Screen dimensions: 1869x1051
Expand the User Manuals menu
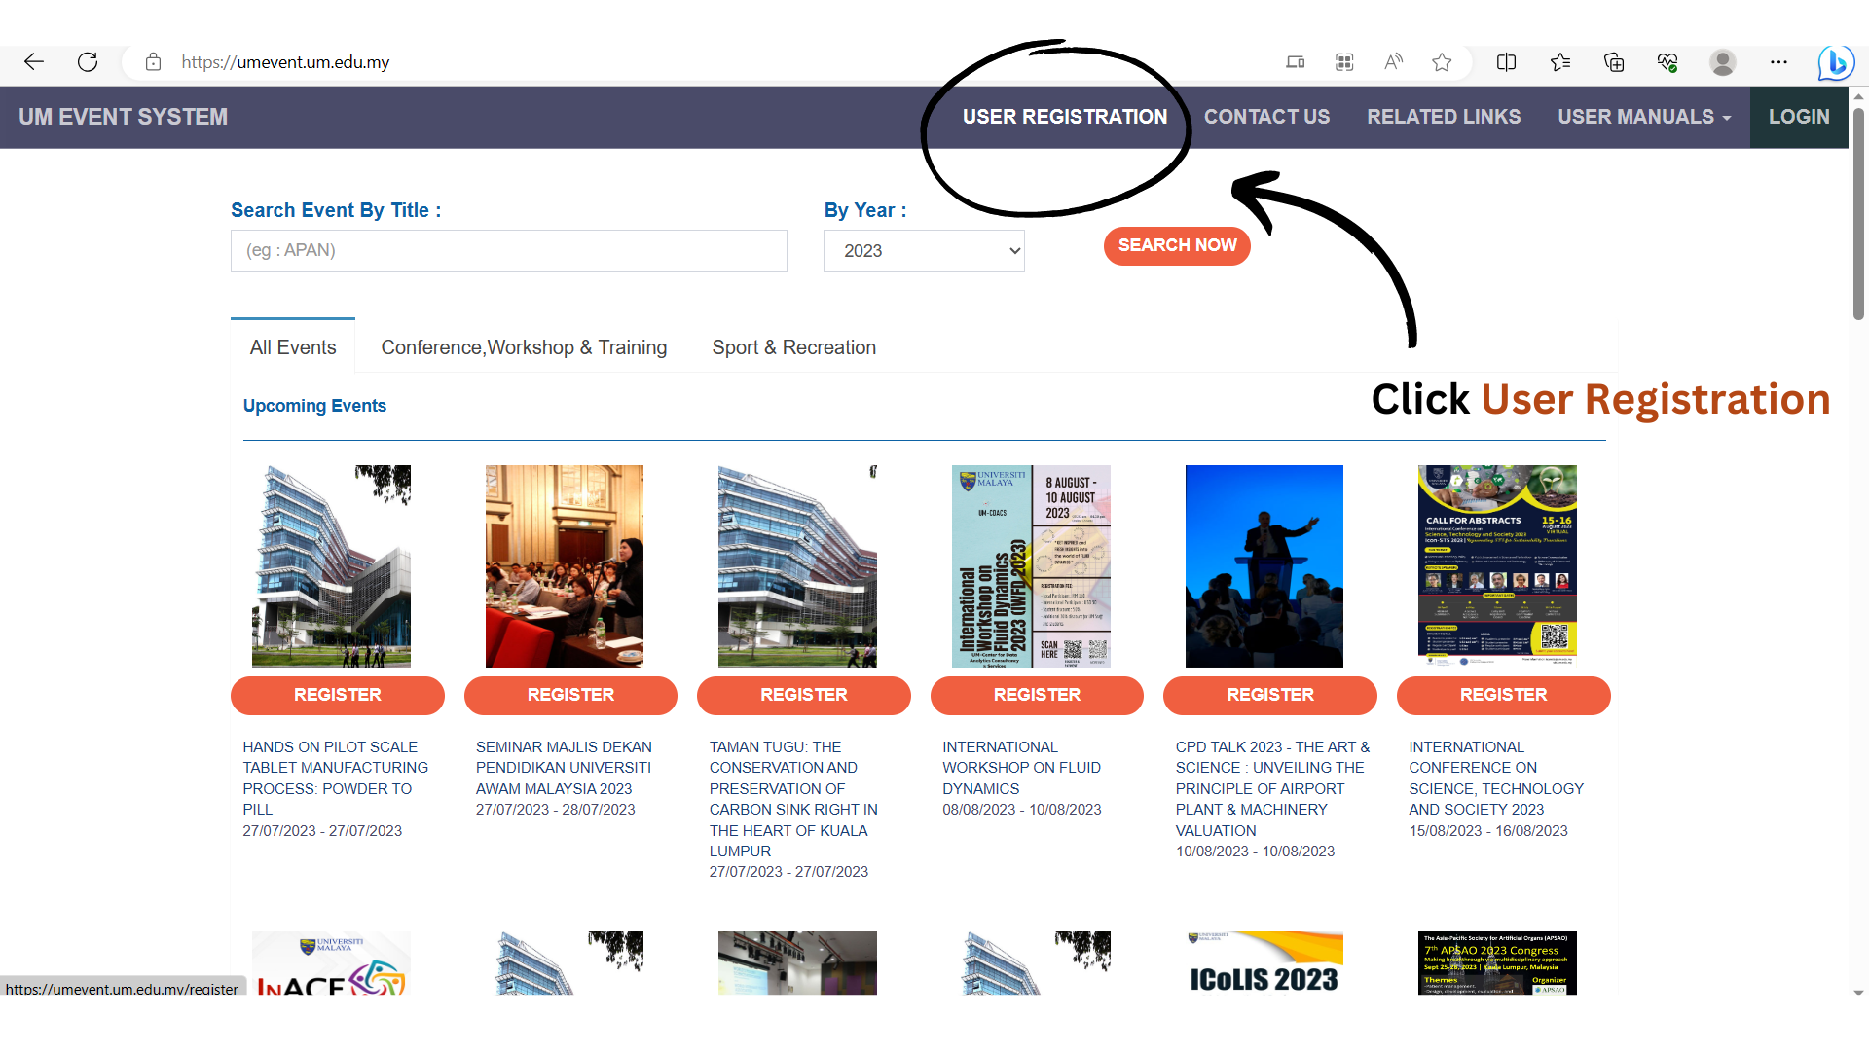point(1643,117)
